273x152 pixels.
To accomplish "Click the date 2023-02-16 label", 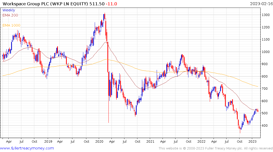I will click(261, 4).
